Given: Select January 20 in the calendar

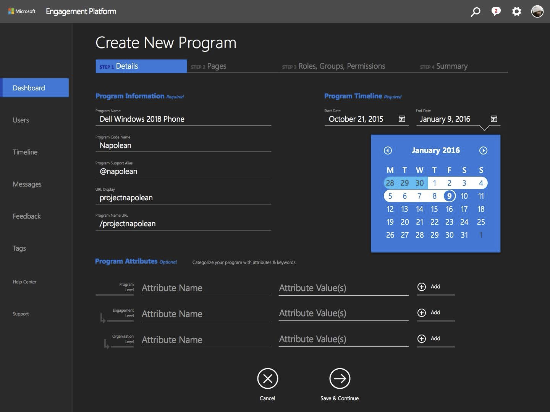Looking at the screenshot, I should coord(404,222).
